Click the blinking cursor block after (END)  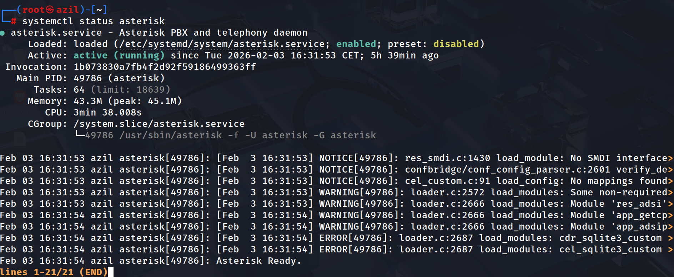tap(111, 272)
